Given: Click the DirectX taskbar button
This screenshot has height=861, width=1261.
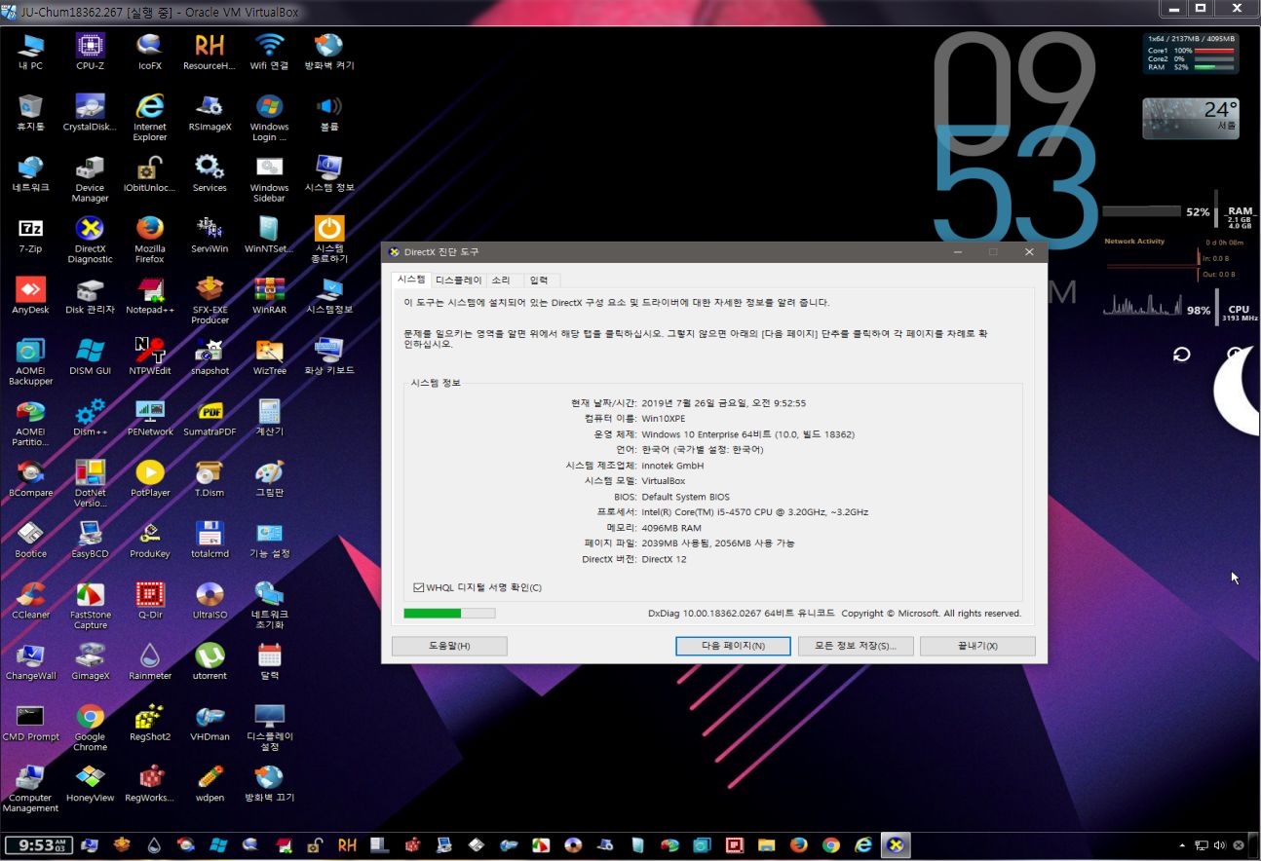Looking at the screenshot, I should (x=896, y=845).
